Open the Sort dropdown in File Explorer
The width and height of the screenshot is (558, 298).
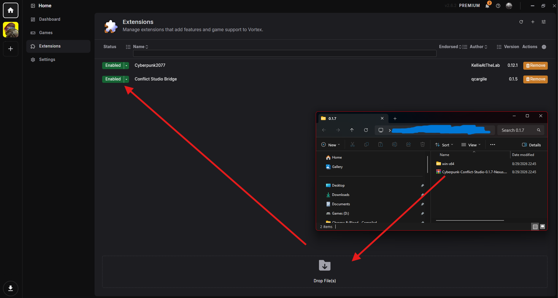444,145
